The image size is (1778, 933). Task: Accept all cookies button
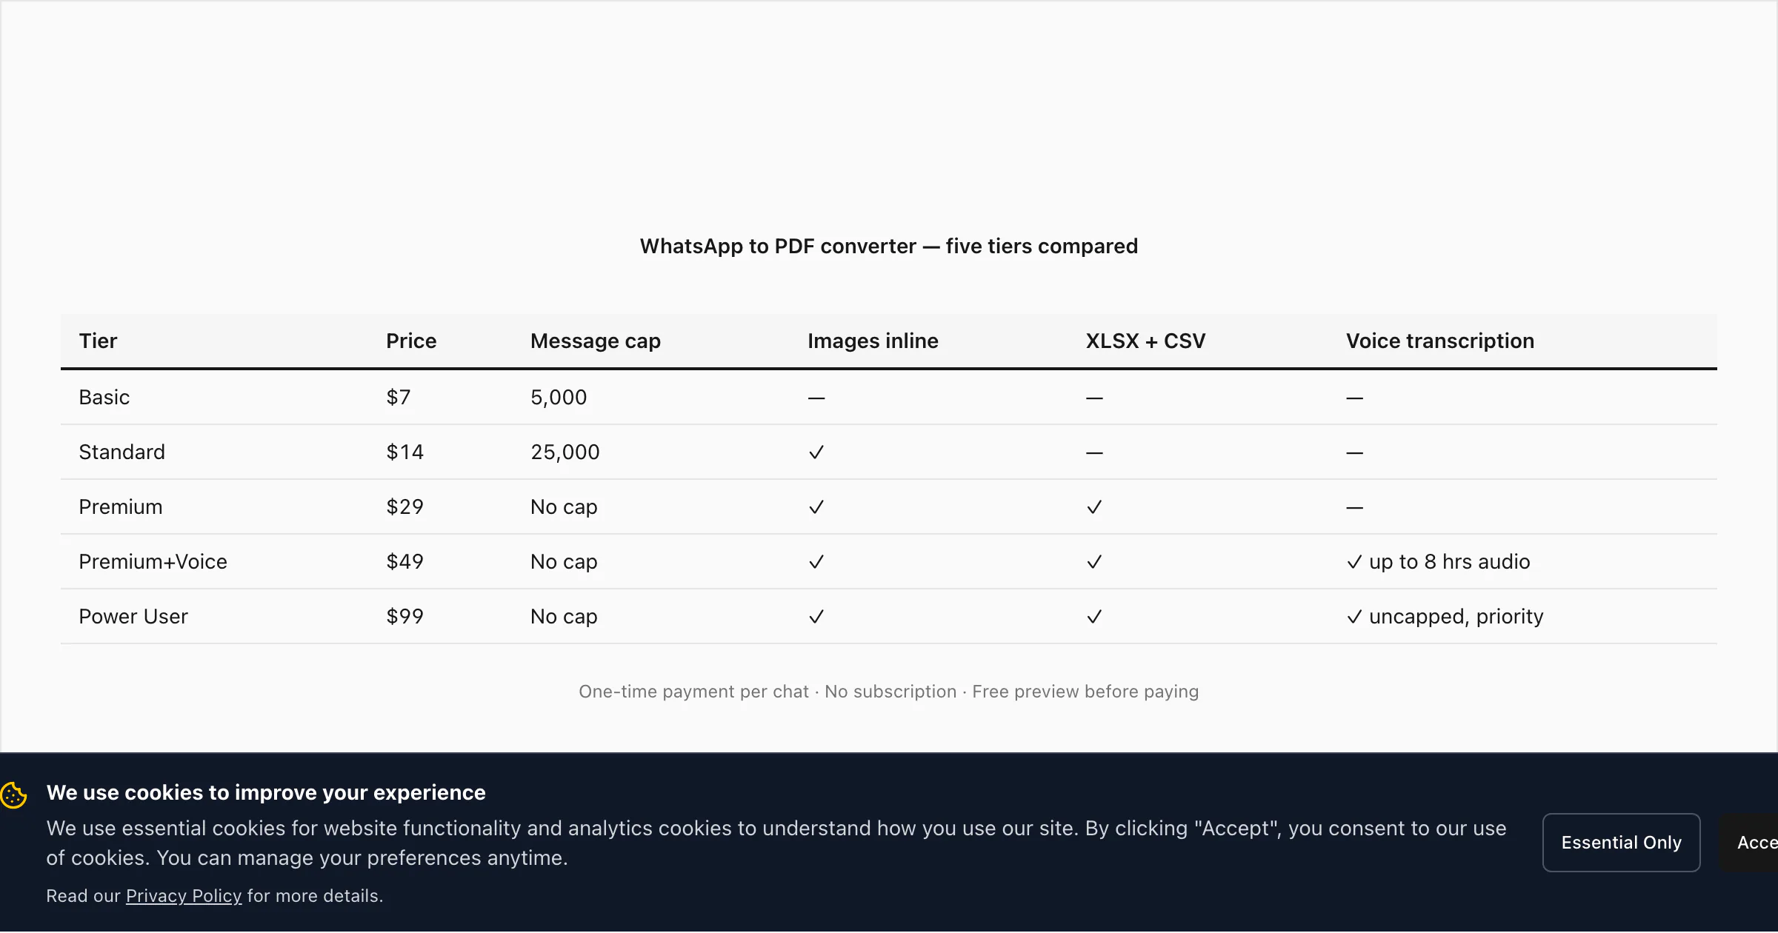[1749, 843]
